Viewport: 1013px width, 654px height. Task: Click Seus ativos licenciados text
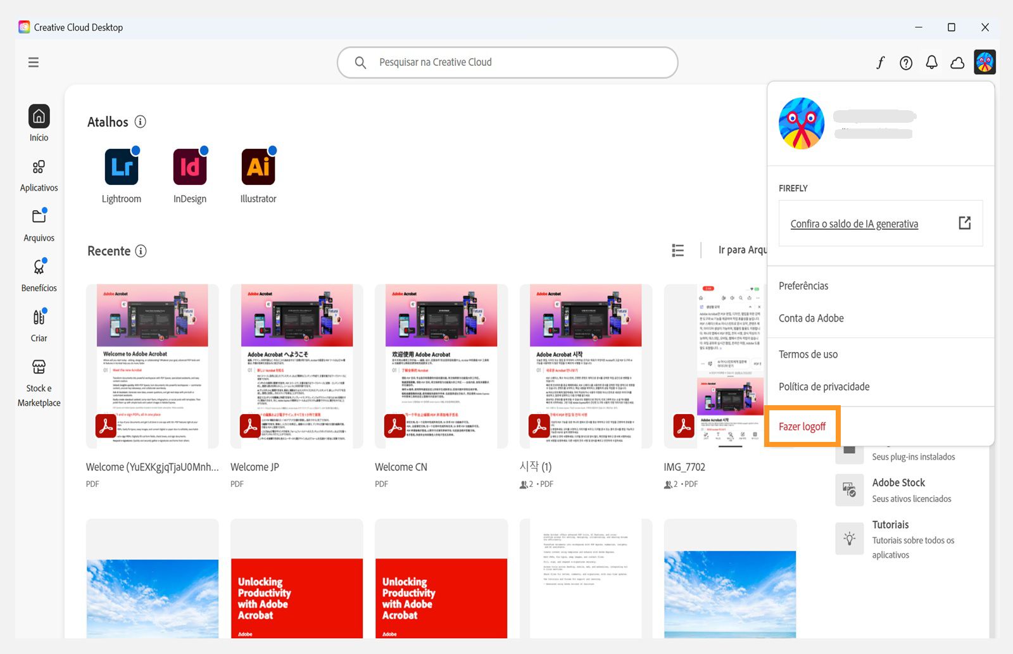pos(912,499)
